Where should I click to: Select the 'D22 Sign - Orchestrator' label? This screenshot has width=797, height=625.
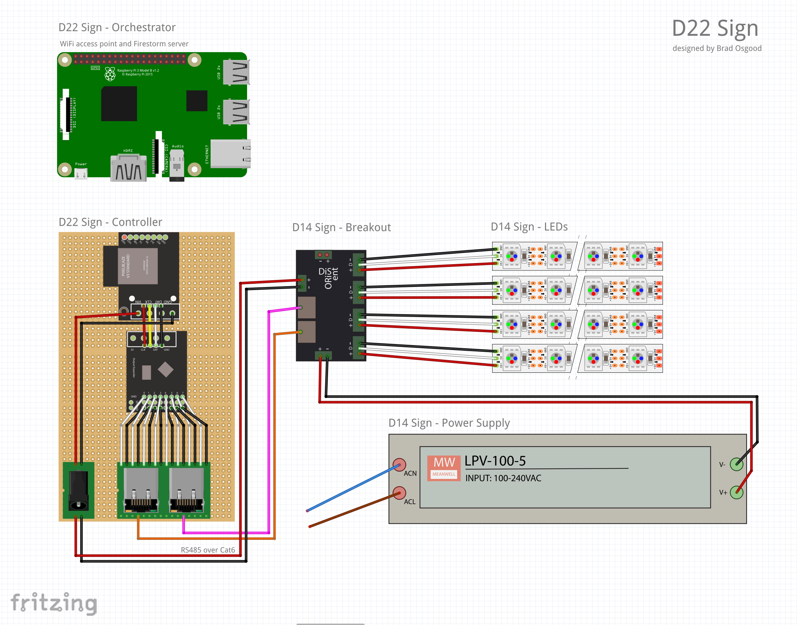point(117,27)
